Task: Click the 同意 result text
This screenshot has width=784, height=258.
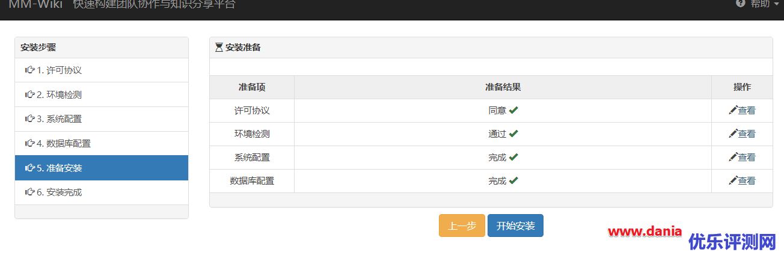Action: pyautogui.click(x=497, y=111)
